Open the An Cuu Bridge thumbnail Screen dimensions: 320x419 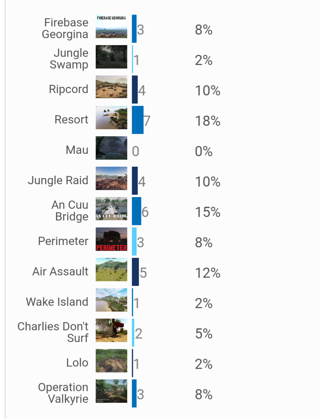[x=111, y=209]
